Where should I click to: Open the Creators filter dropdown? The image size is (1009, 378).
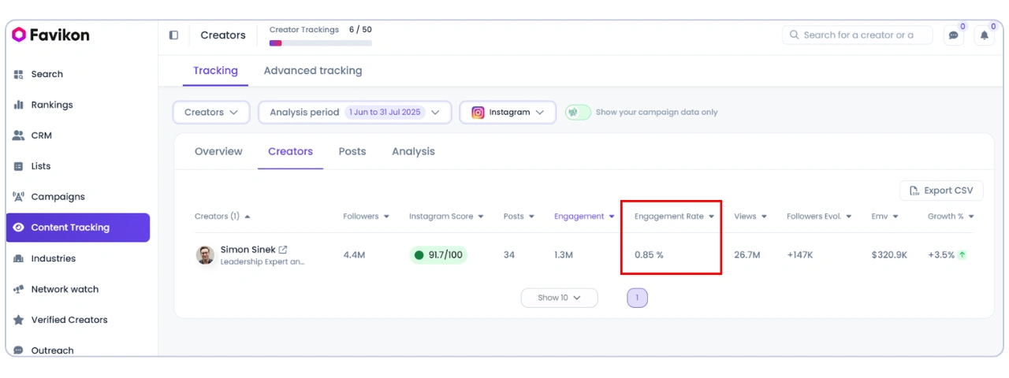pos(211,113)
